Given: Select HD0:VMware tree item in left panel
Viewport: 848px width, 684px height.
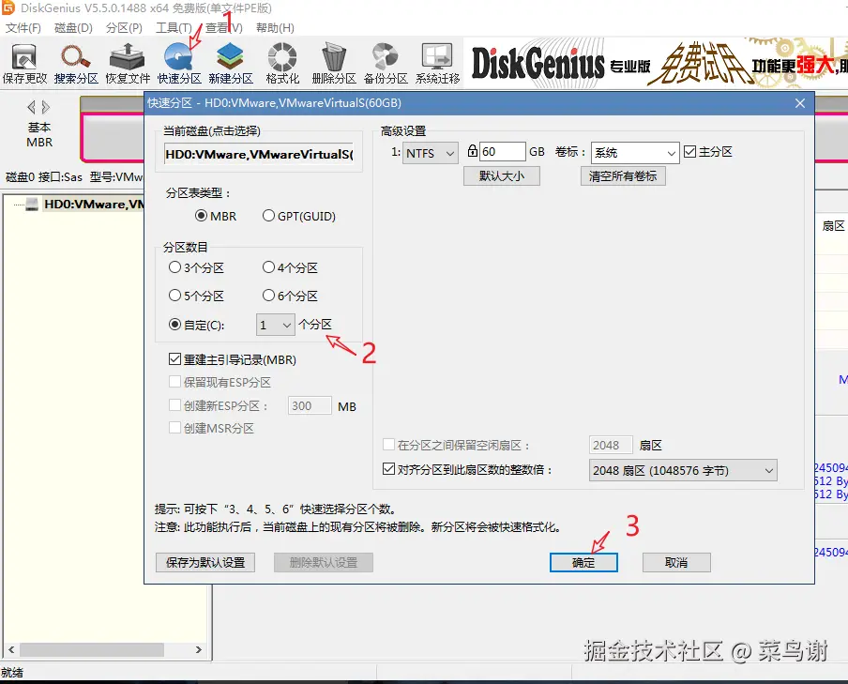Looking at the screenshot, I should 94,204.
